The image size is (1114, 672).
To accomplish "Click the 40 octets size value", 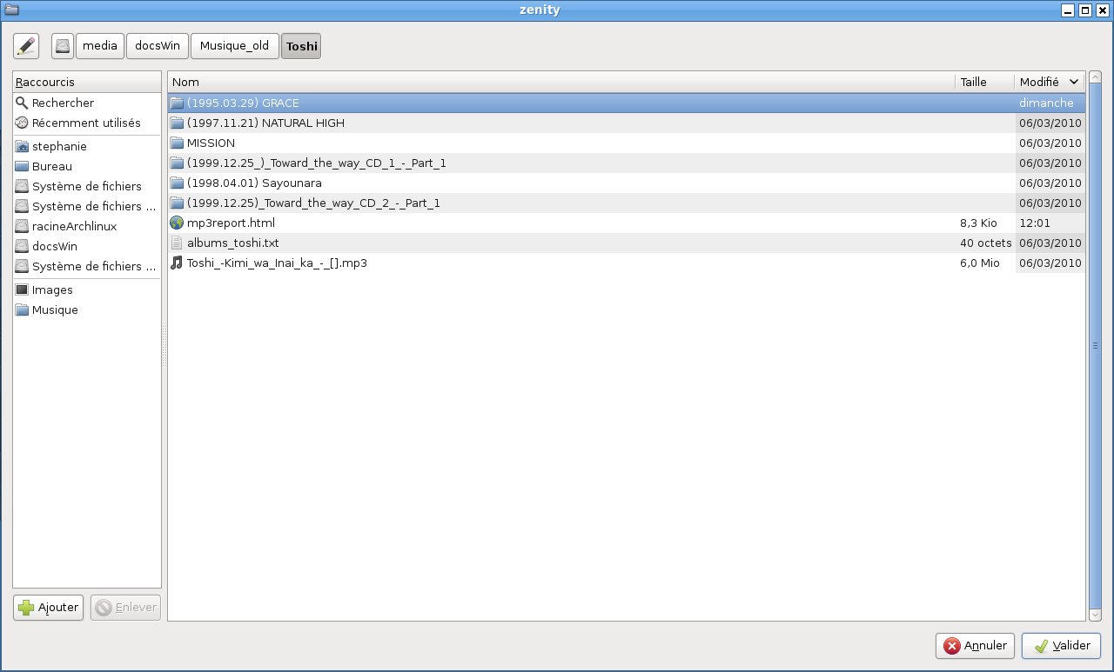I will (x=985, y=243).
